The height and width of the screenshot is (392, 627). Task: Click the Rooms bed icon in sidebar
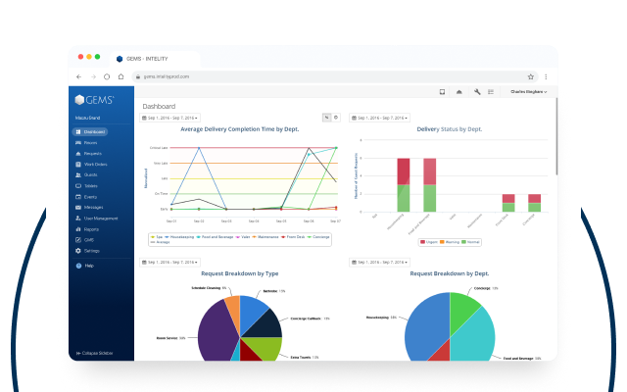(78, 143)
